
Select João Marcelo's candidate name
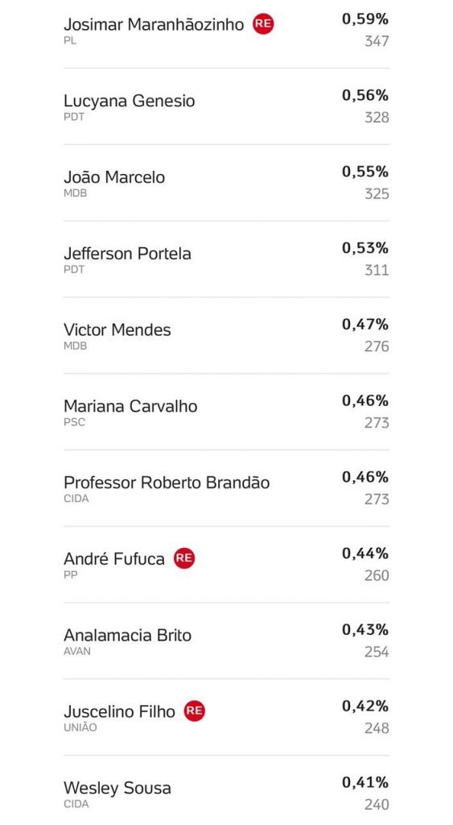pyautogui.click(x=114, y=177)
